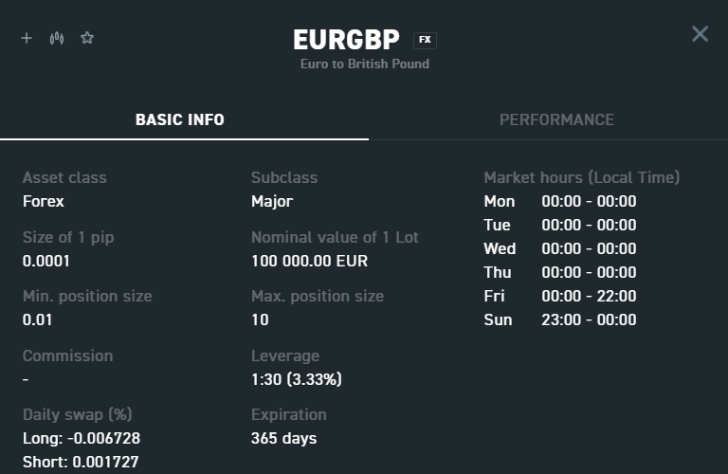Switch to the PERFORMANCE tab
Screen dimensions: 728x474
(556, 119)
